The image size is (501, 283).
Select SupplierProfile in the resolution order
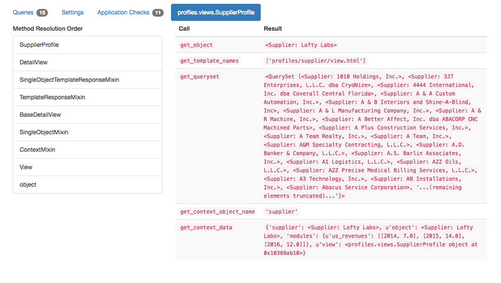point(87,45)
